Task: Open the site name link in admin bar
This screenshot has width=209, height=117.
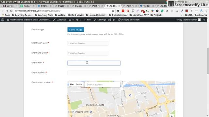Action: [x=29, y=20]
